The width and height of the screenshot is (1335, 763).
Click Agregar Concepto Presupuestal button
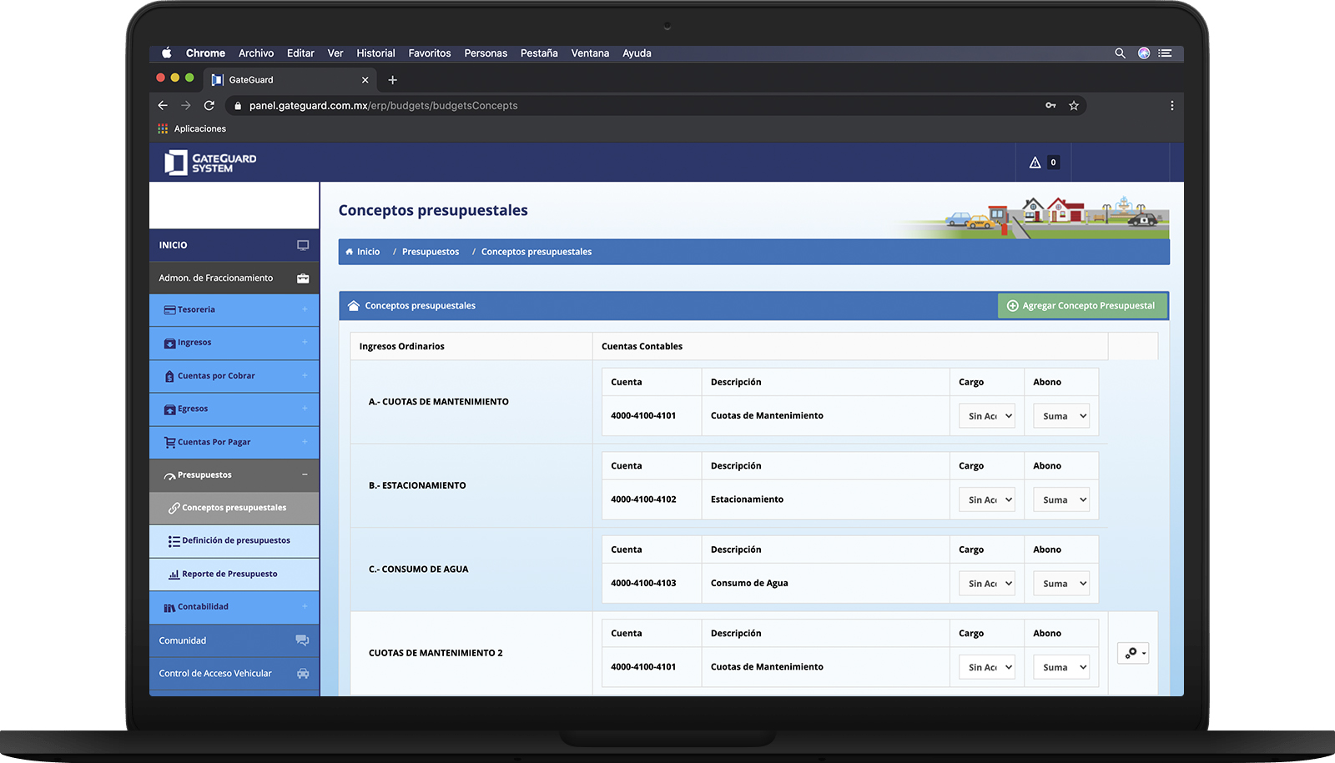pyautogui.click(x=1082, y=306)
